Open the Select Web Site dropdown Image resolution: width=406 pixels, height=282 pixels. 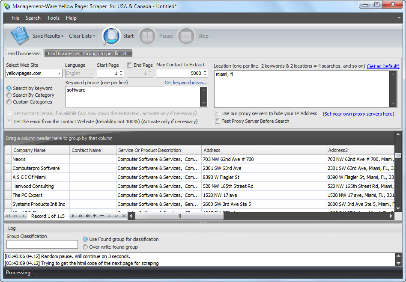point(59,74)
